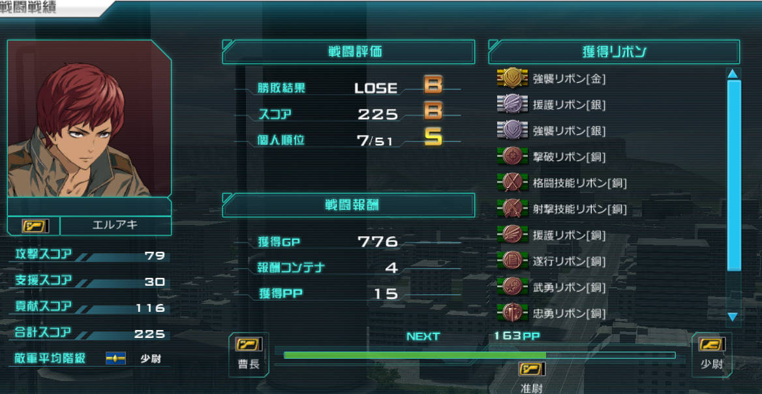
Task: Select the 獲得リボン section header
Action: coord(615,52)
